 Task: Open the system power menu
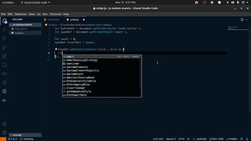[x=243, y=2]
